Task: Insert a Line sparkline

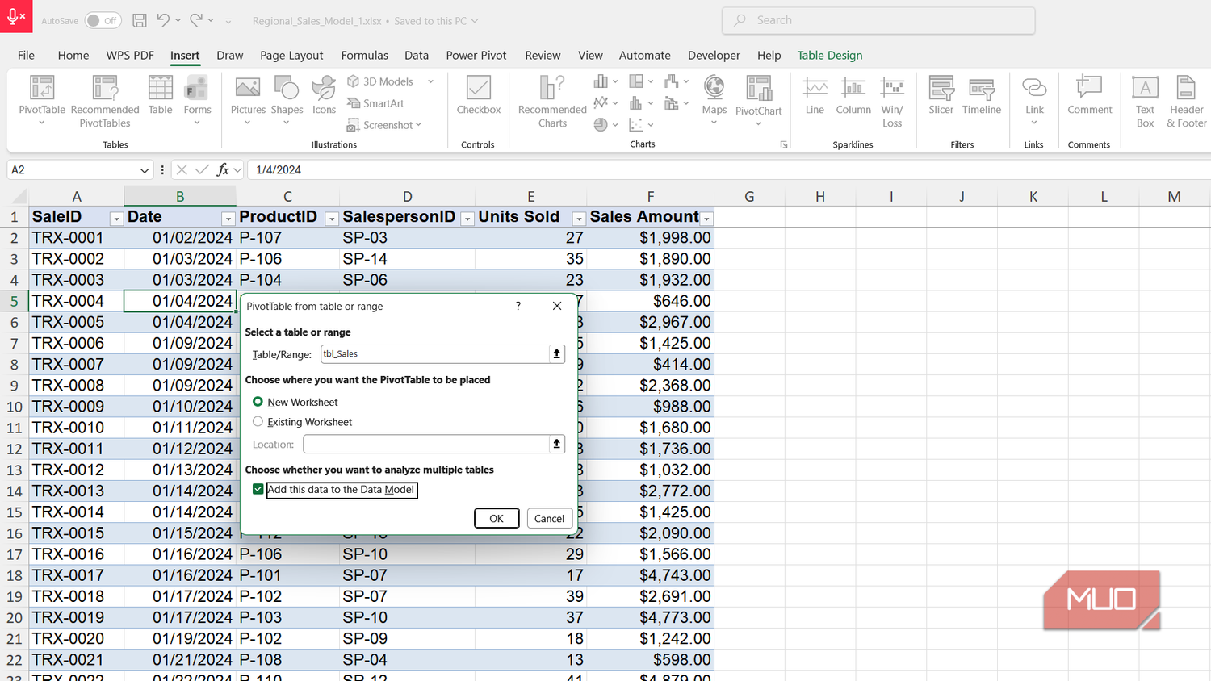Action: click(815, 95)
